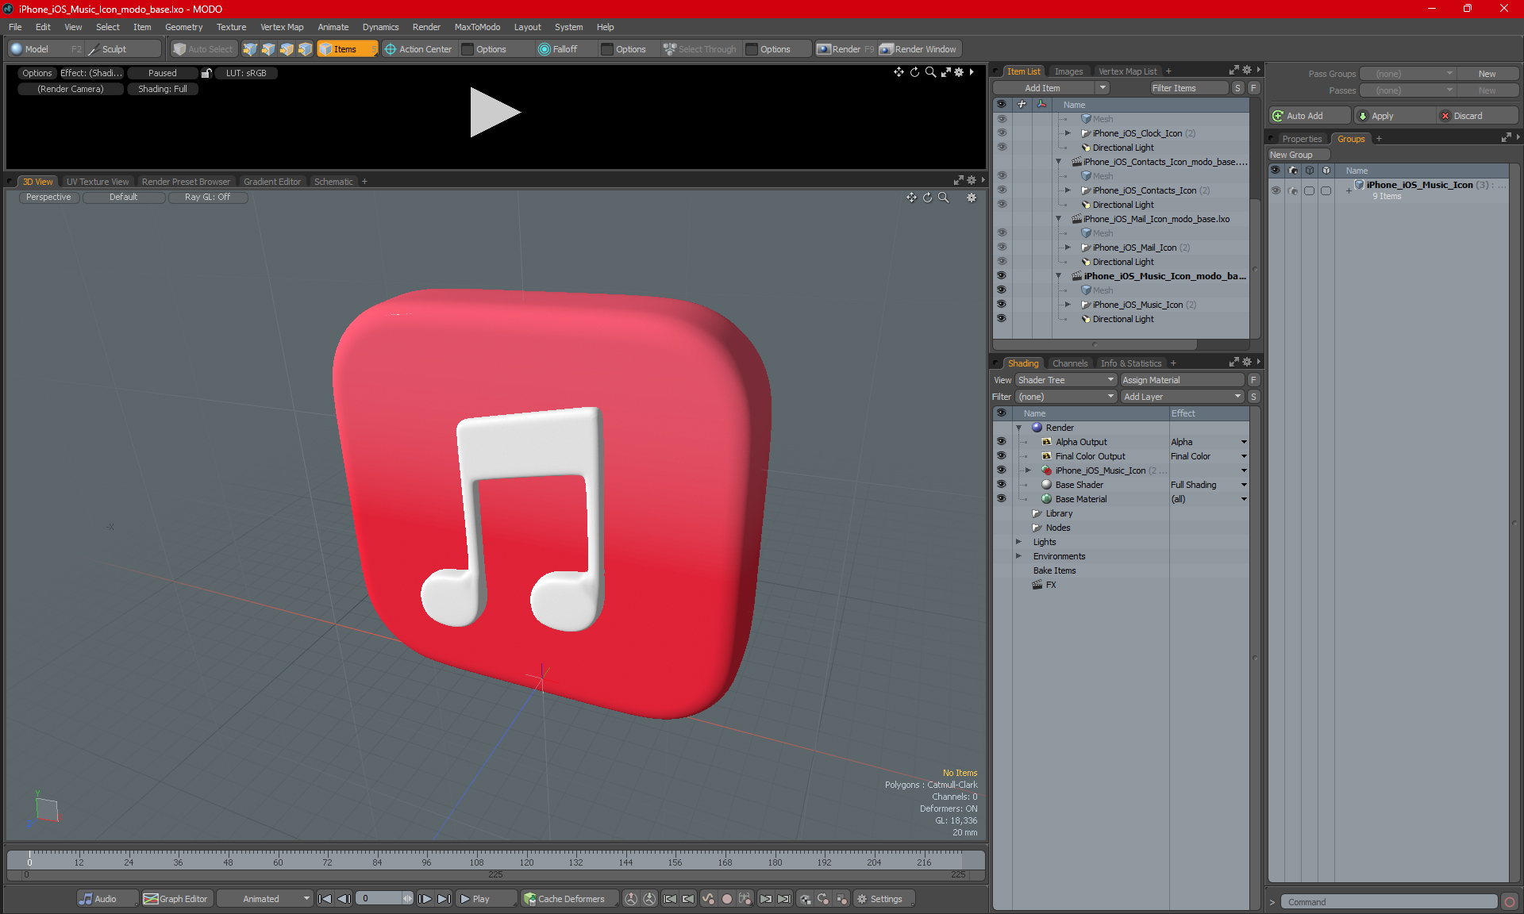This screenshot has height=914, width=1524.
Task: Toggle eye for iPhone_iOS_Music_Icon group in Groups
Action: pos(1276,190)
